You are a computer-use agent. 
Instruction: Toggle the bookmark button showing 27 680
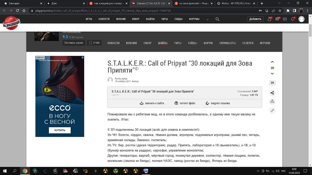94,43
